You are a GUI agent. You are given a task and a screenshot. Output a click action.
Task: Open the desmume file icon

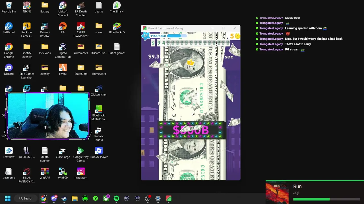pyautogui.click(x=9, y=174)
